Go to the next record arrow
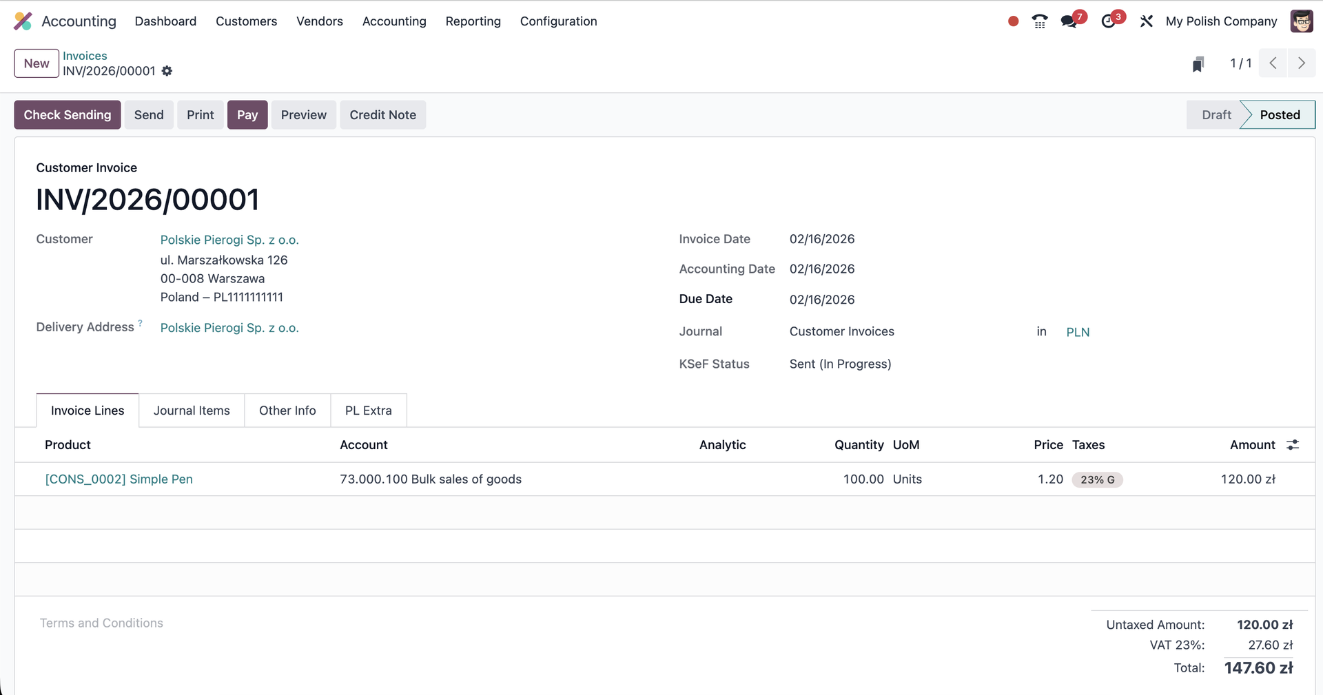The image size is (1323, 695). tap(1302, 63)
